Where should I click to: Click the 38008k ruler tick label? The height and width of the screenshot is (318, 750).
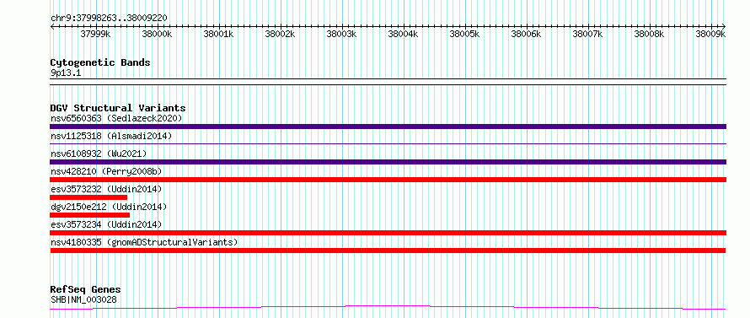(649, 34)
